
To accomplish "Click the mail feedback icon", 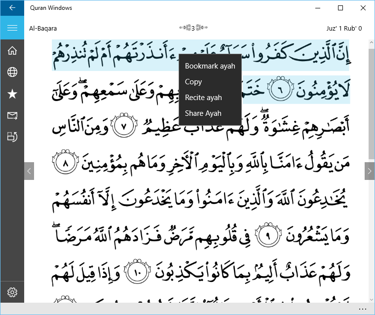I will click(x=12, y=116).
